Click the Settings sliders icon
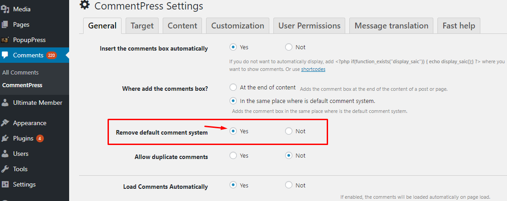The width and height of the screenshot is (507, 201). click(x=5, y=185)
